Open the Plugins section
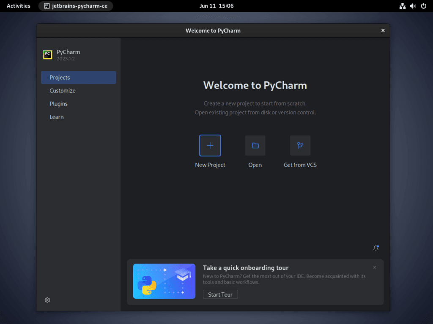 click(58, 103)
